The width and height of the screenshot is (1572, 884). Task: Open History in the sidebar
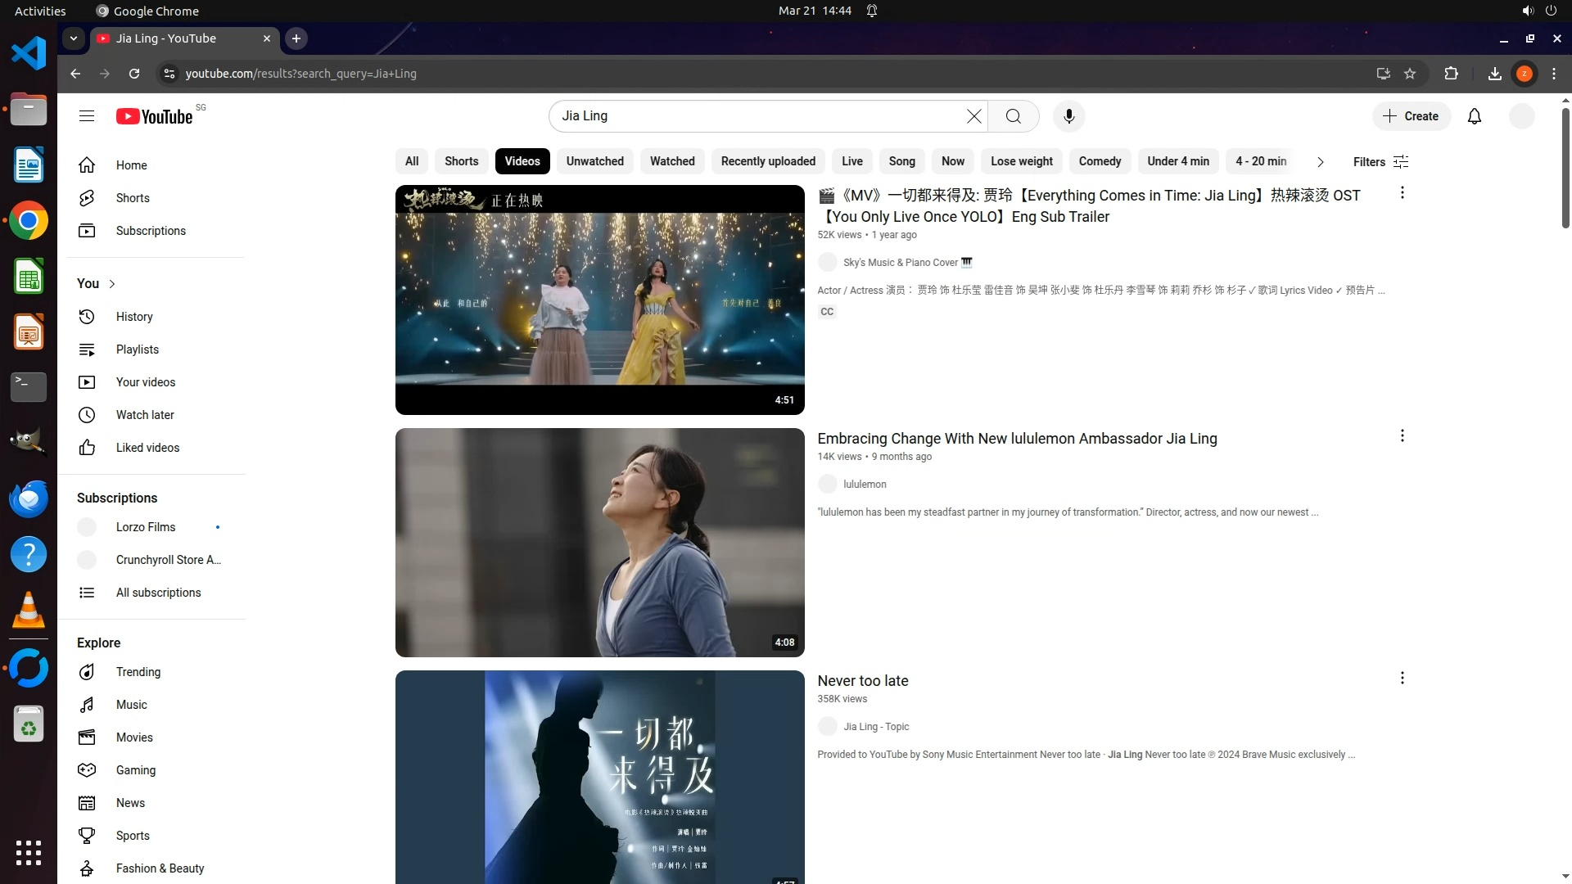tap(133, 317)
